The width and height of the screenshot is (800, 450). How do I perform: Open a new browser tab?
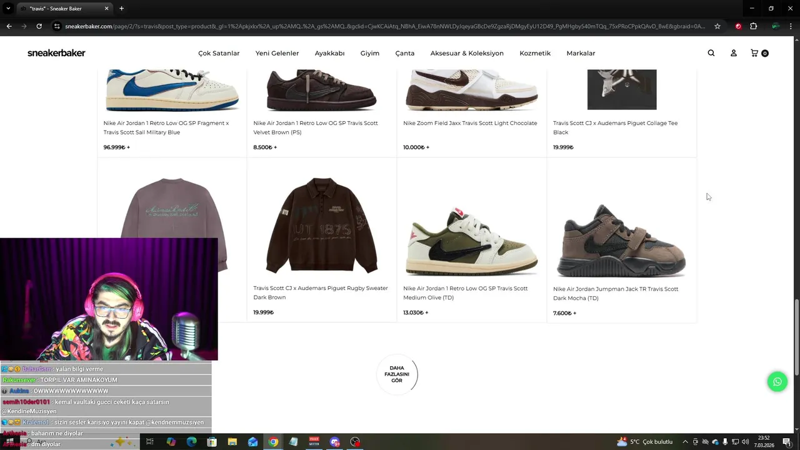click(x=121, y=8)
